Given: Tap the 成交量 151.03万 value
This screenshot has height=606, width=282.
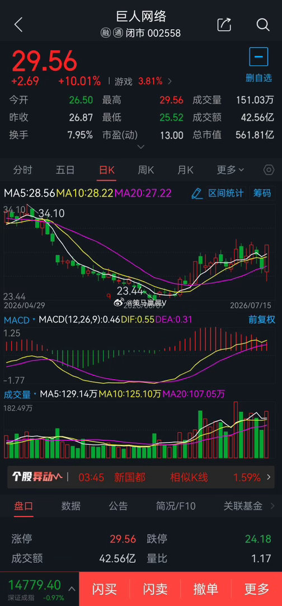Looking at the screenshot, I should coord(255,100).
